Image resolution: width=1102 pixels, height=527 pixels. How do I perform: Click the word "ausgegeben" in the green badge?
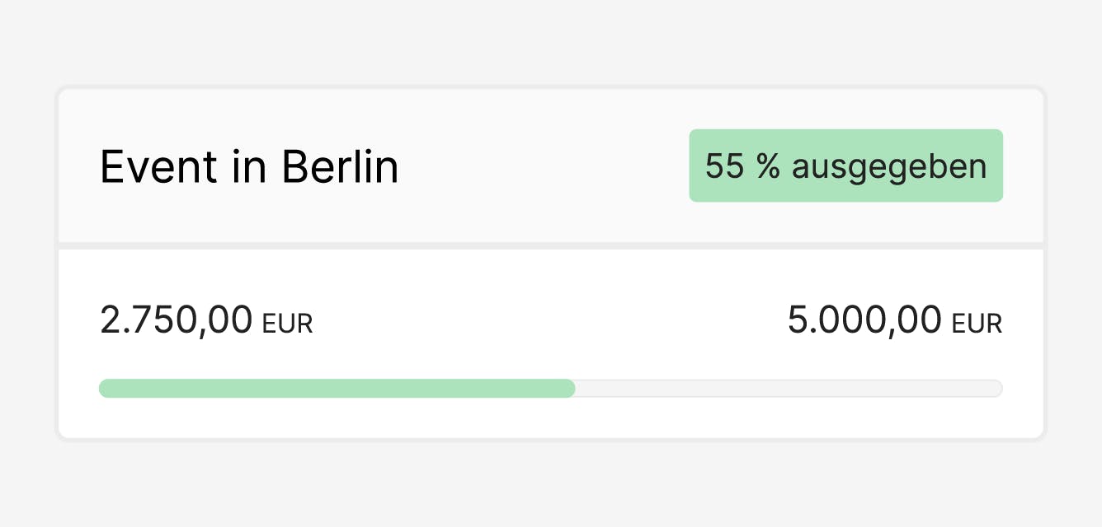tap(889, 166)
